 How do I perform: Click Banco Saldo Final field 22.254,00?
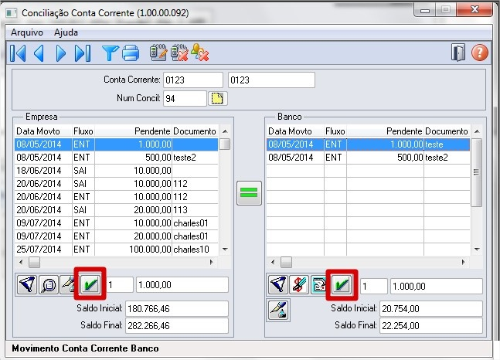click(430, 325)
